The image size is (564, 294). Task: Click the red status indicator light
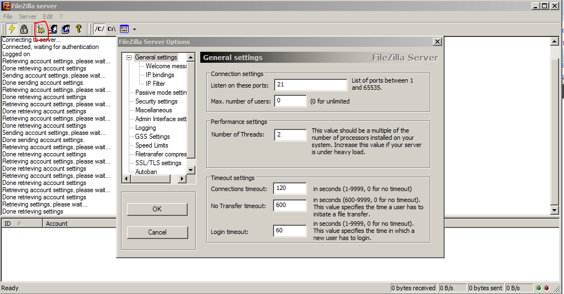tap(546, 288)
